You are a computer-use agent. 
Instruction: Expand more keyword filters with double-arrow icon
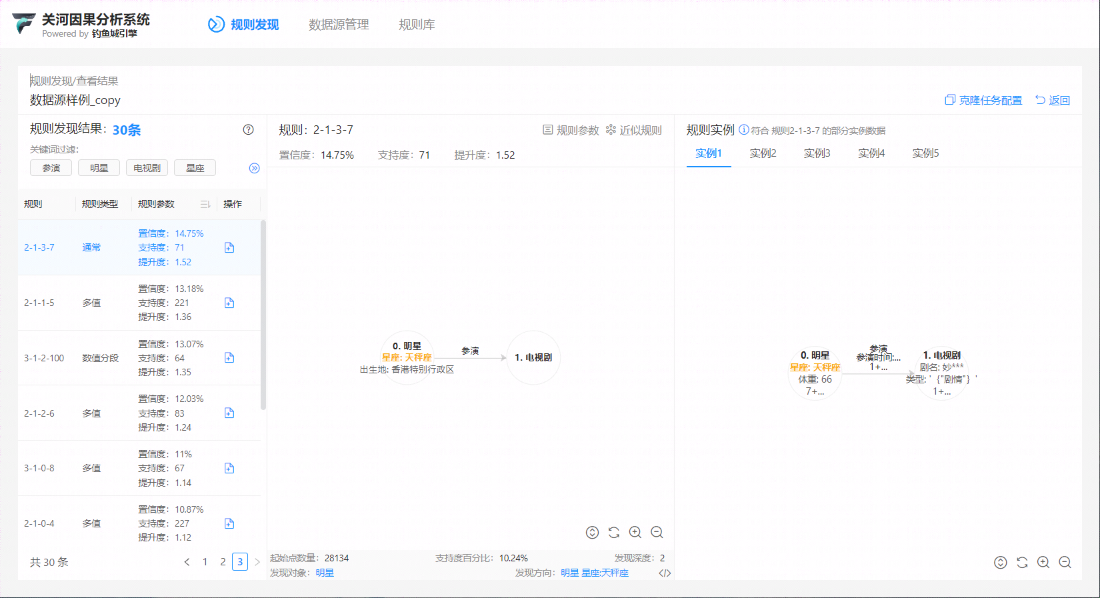[254, 168]
